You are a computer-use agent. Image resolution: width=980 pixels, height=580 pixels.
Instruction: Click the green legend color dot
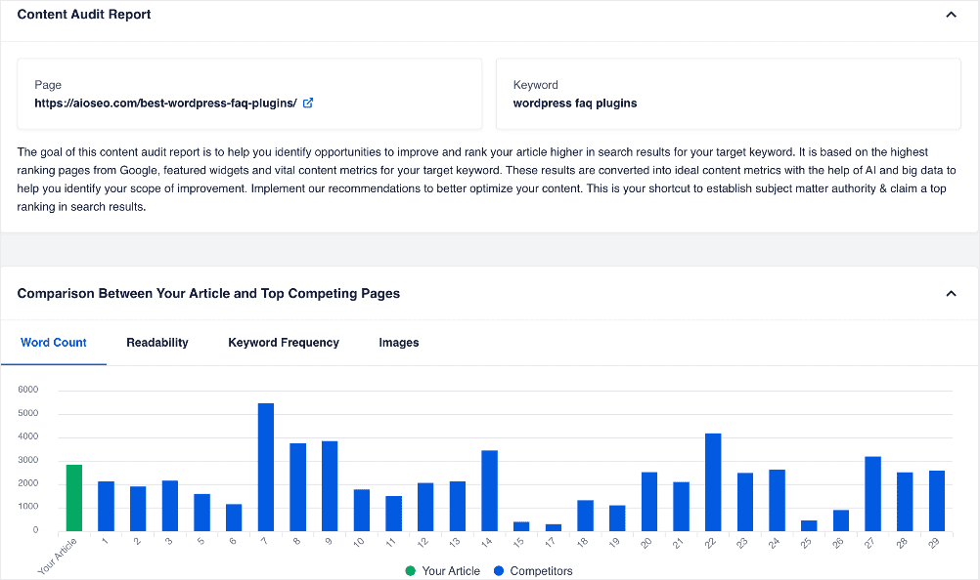pyautogui.click(x=411, y=570)
